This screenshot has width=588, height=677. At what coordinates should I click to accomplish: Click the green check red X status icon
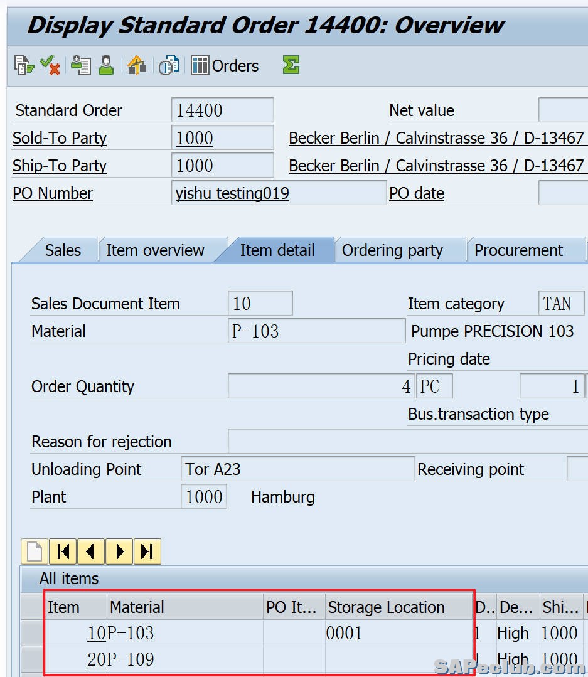point(50,65)
